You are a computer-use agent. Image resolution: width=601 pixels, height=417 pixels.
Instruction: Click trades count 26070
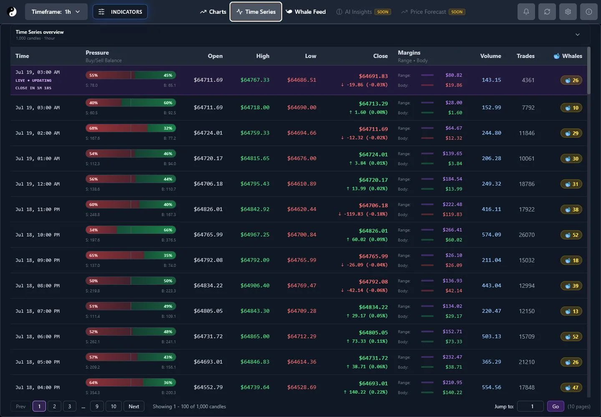[x=527, y=235]
